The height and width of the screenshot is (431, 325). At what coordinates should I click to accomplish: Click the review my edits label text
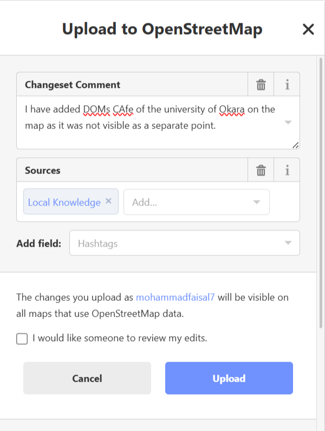120,338
